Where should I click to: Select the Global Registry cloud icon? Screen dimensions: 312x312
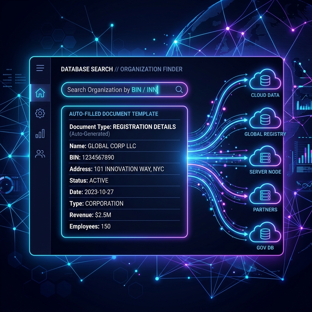(265, 119)
